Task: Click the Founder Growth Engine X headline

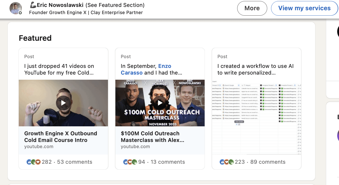Action: click(86, 13)
